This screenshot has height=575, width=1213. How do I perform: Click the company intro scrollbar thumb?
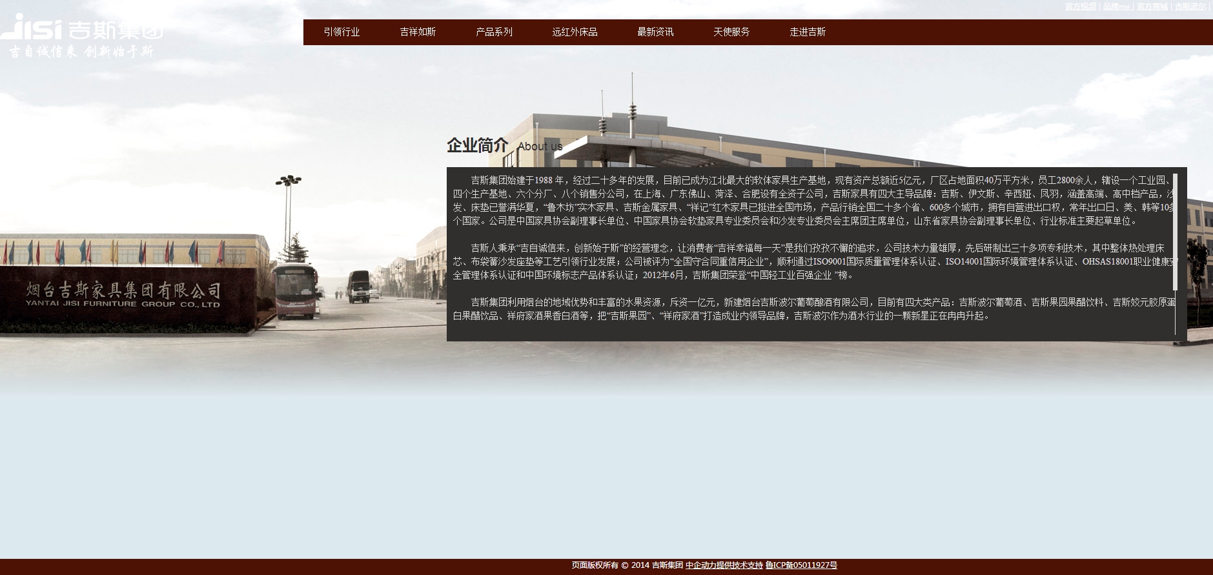(1175, 232)
